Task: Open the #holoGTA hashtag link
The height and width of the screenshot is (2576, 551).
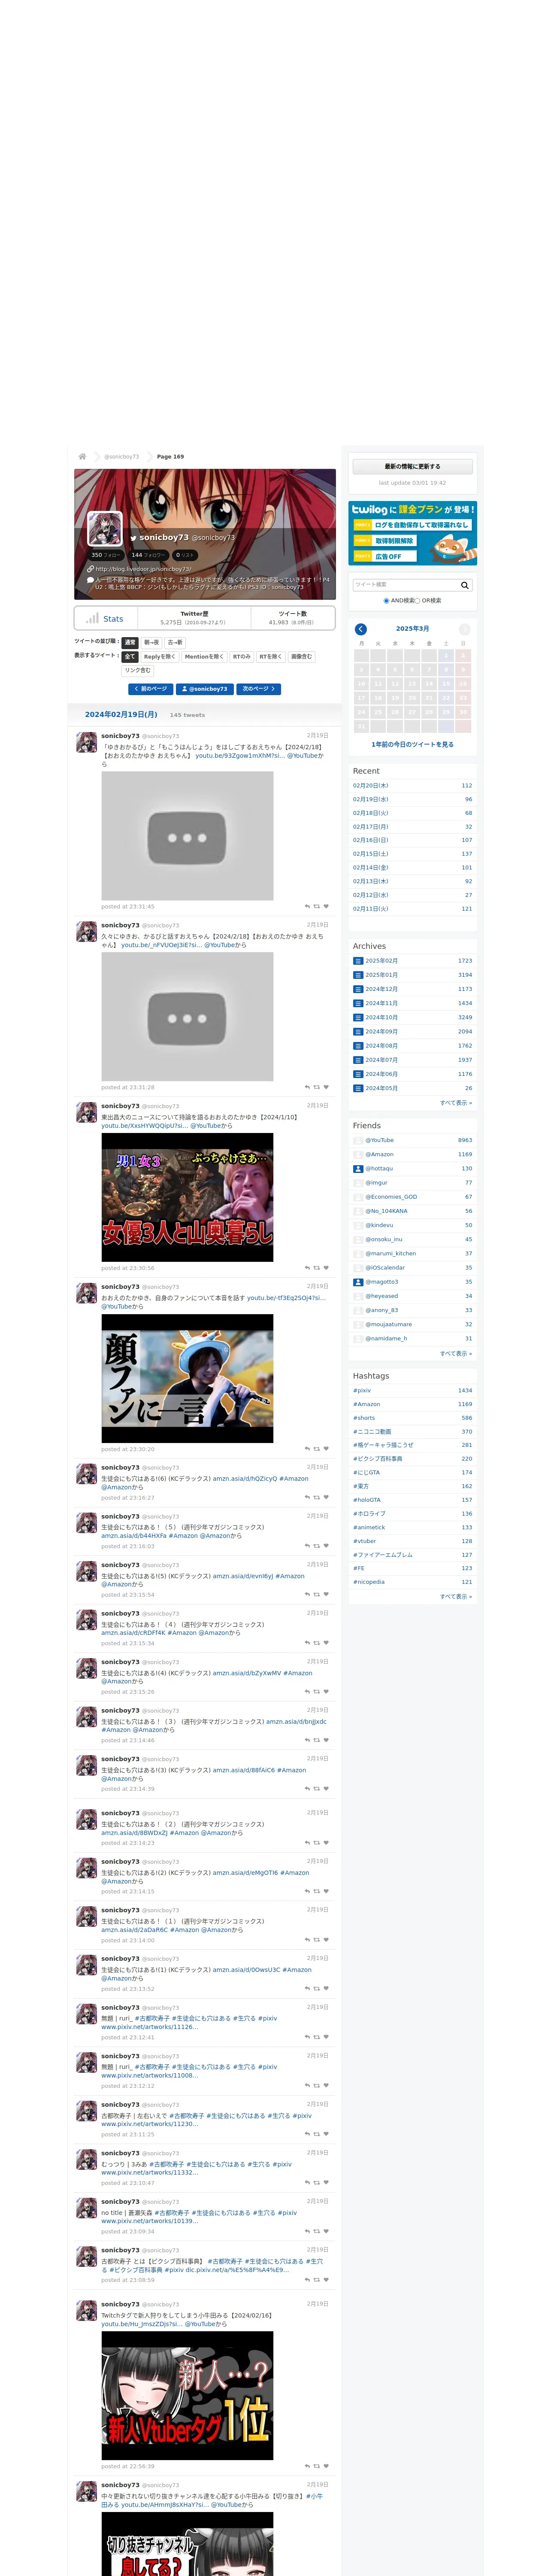Action: (367, 1500)
